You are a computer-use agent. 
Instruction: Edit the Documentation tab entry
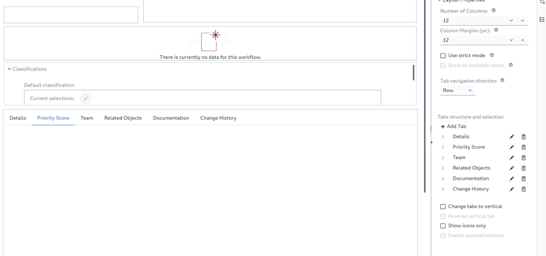pyautogui.click(x=512, y=179)
